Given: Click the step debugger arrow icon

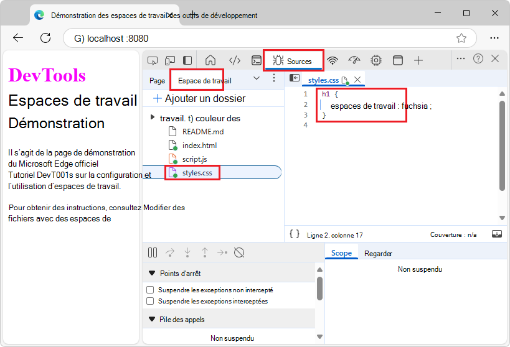Looking at the screenshot, I should coord(222,252).
